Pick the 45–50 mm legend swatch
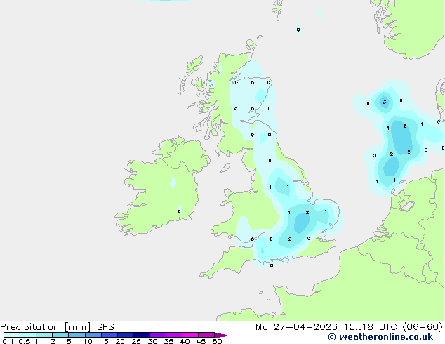445x344 pixels. point(206,335)
